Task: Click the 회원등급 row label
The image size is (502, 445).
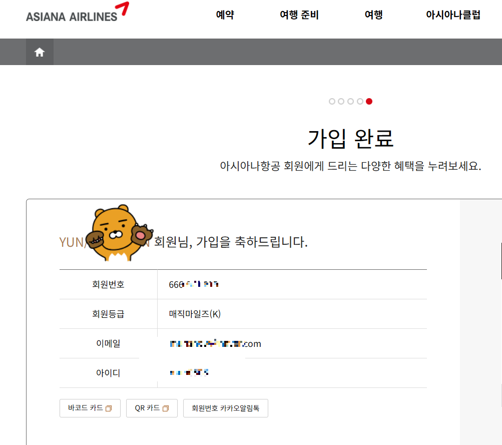Action: pyautogui.click(x=108, y=314)
